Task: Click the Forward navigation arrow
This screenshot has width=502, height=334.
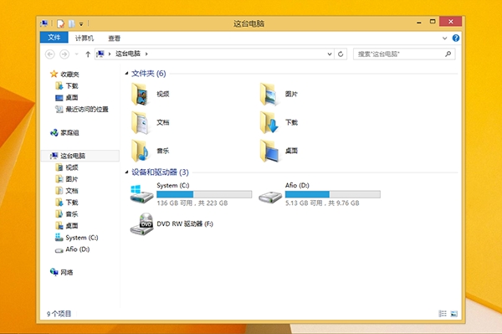Action: click(64, 54)
